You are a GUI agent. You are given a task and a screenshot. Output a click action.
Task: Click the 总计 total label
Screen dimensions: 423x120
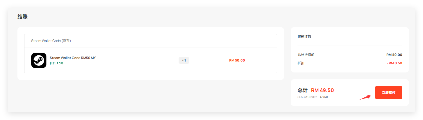(303, 90)
